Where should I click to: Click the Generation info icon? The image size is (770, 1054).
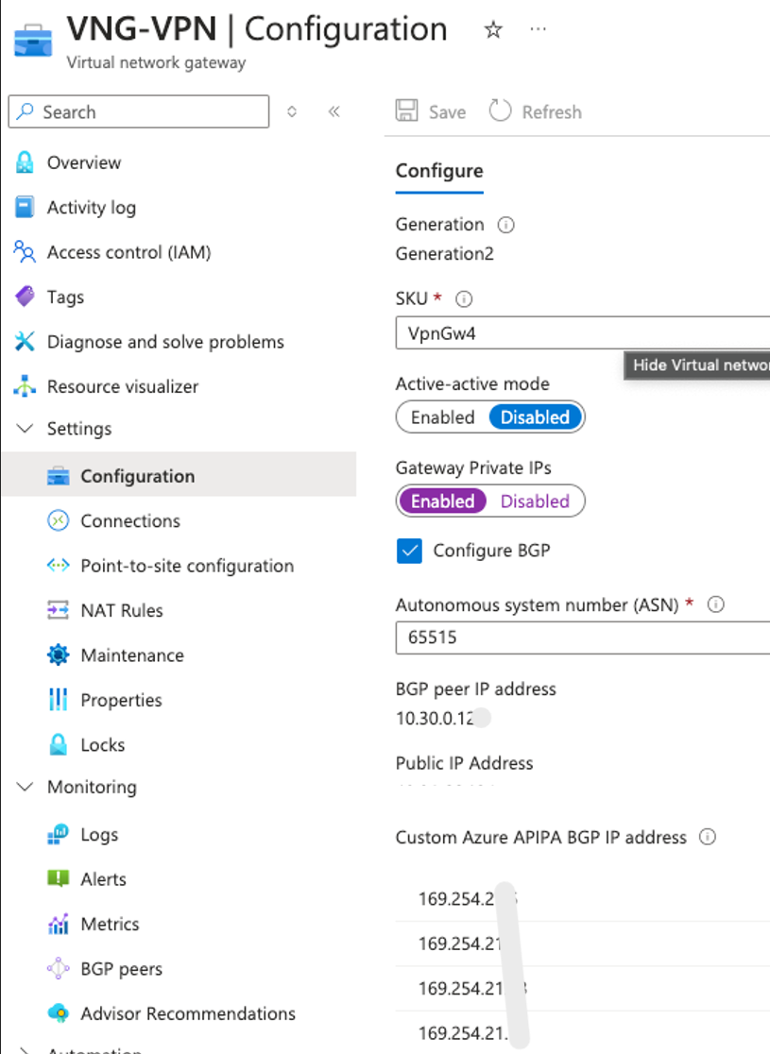click(505, 225)
